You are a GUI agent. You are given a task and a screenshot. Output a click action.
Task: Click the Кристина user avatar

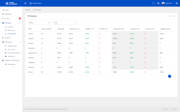click(163, 3)
